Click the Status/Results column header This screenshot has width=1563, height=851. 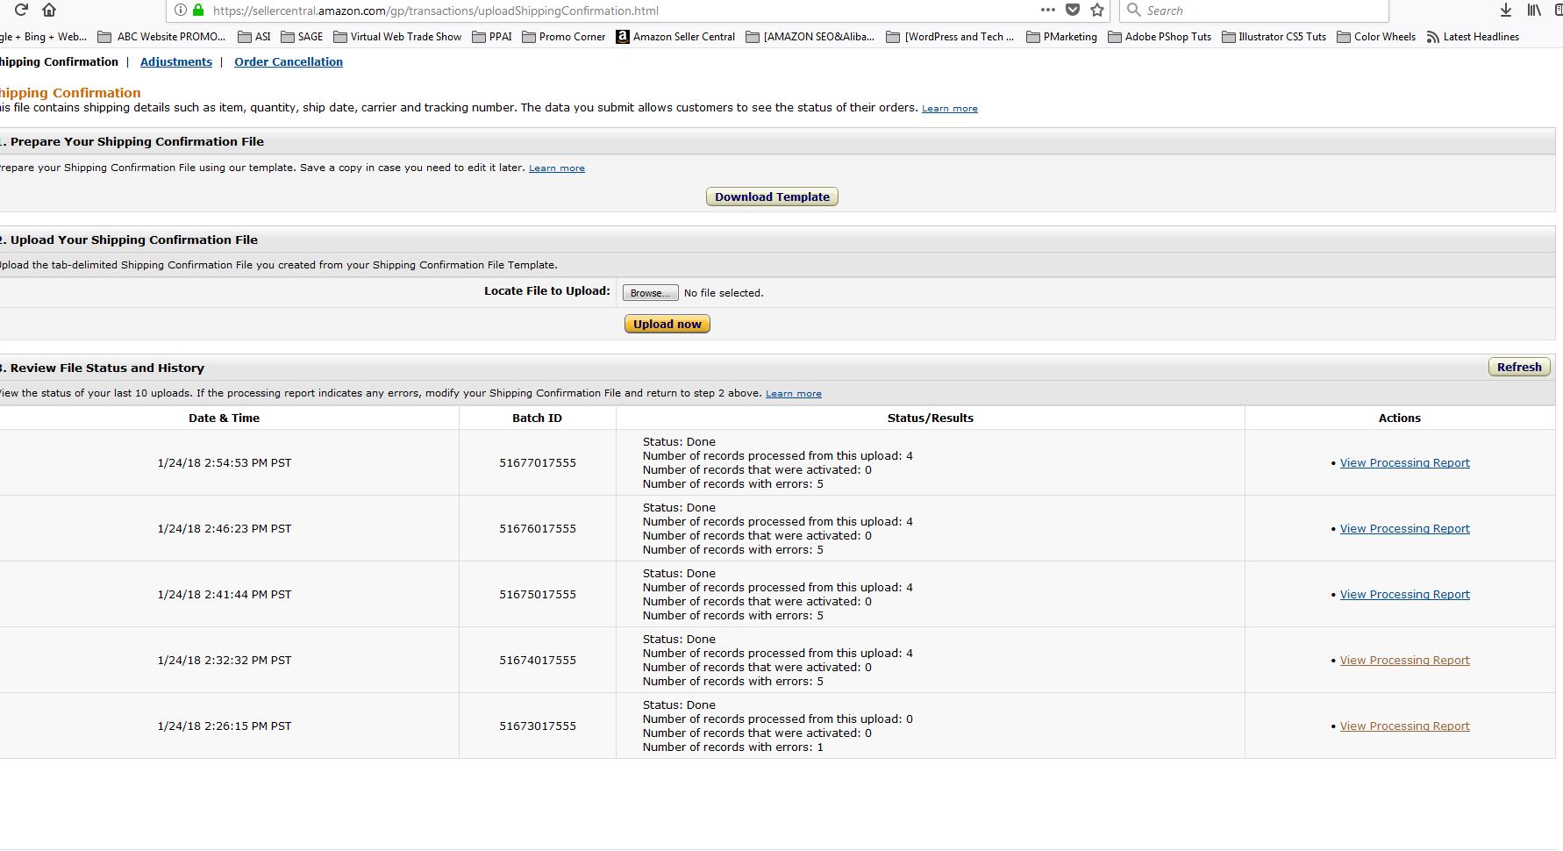click(x=930, y=418)
